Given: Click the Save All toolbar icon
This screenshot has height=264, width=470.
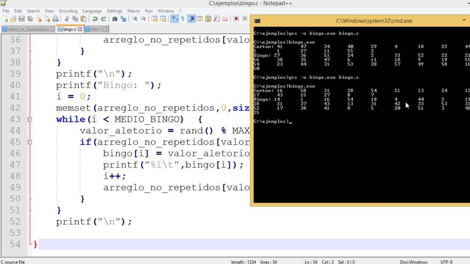Looking at the screenshot, I should point(30,20).
